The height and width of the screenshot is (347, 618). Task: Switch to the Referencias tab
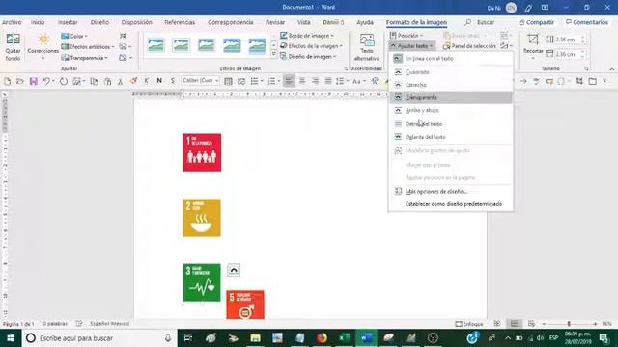tap(180, 22)
